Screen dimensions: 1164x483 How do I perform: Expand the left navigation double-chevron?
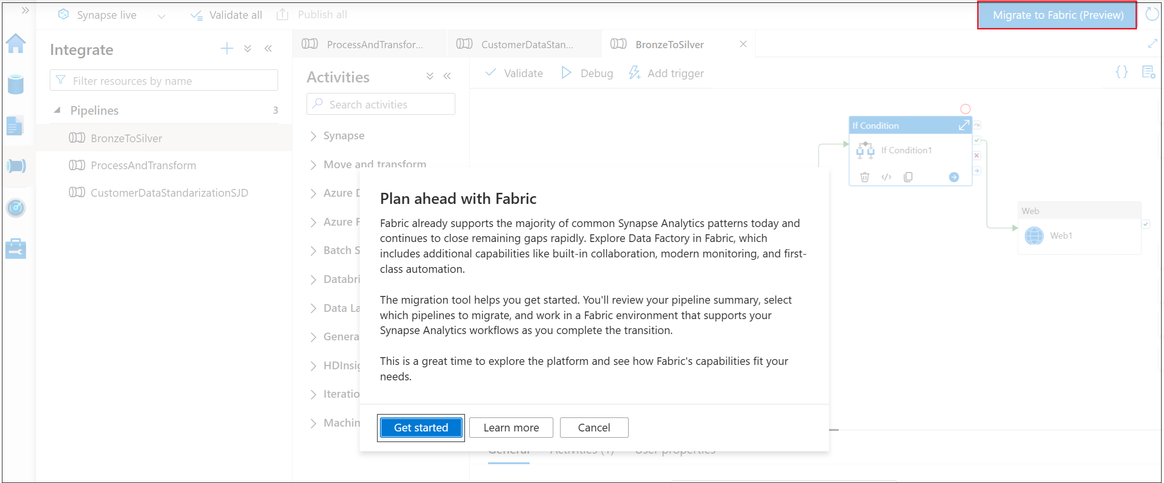tap(25, 10)
